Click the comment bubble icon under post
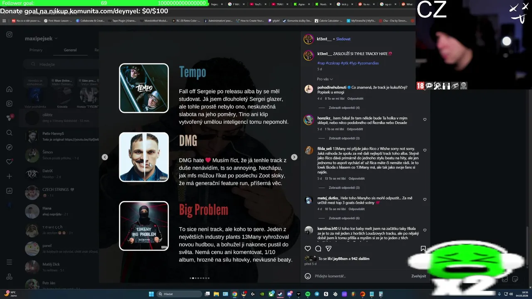 click(318, 248)
